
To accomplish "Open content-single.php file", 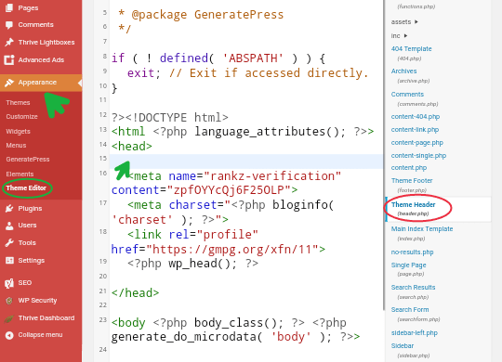I will (x=418, y=156).
